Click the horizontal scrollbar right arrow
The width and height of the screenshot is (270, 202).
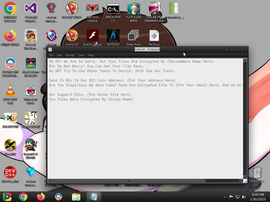point(241,181)
